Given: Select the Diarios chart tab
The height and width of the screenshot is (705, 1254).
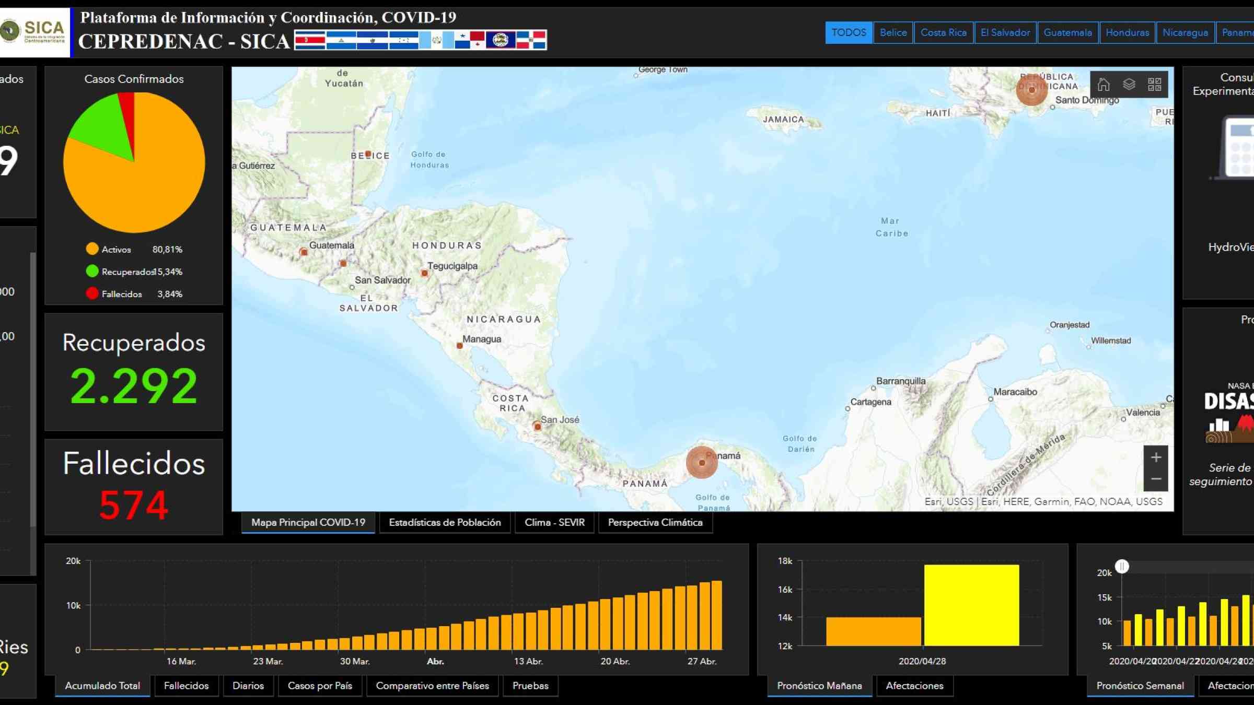Looking at the screenshot, I should [248, 686].
